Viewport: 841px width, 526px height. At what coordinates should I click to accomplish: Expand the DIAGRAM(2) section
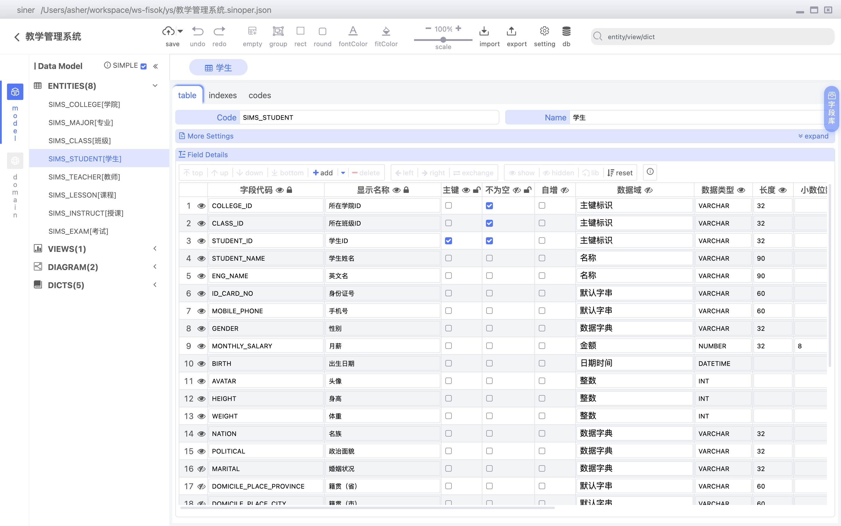tap(155, 267)
